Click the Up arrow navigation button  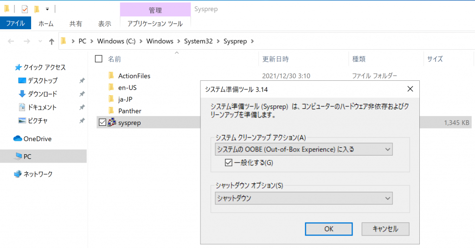point(51,41)
